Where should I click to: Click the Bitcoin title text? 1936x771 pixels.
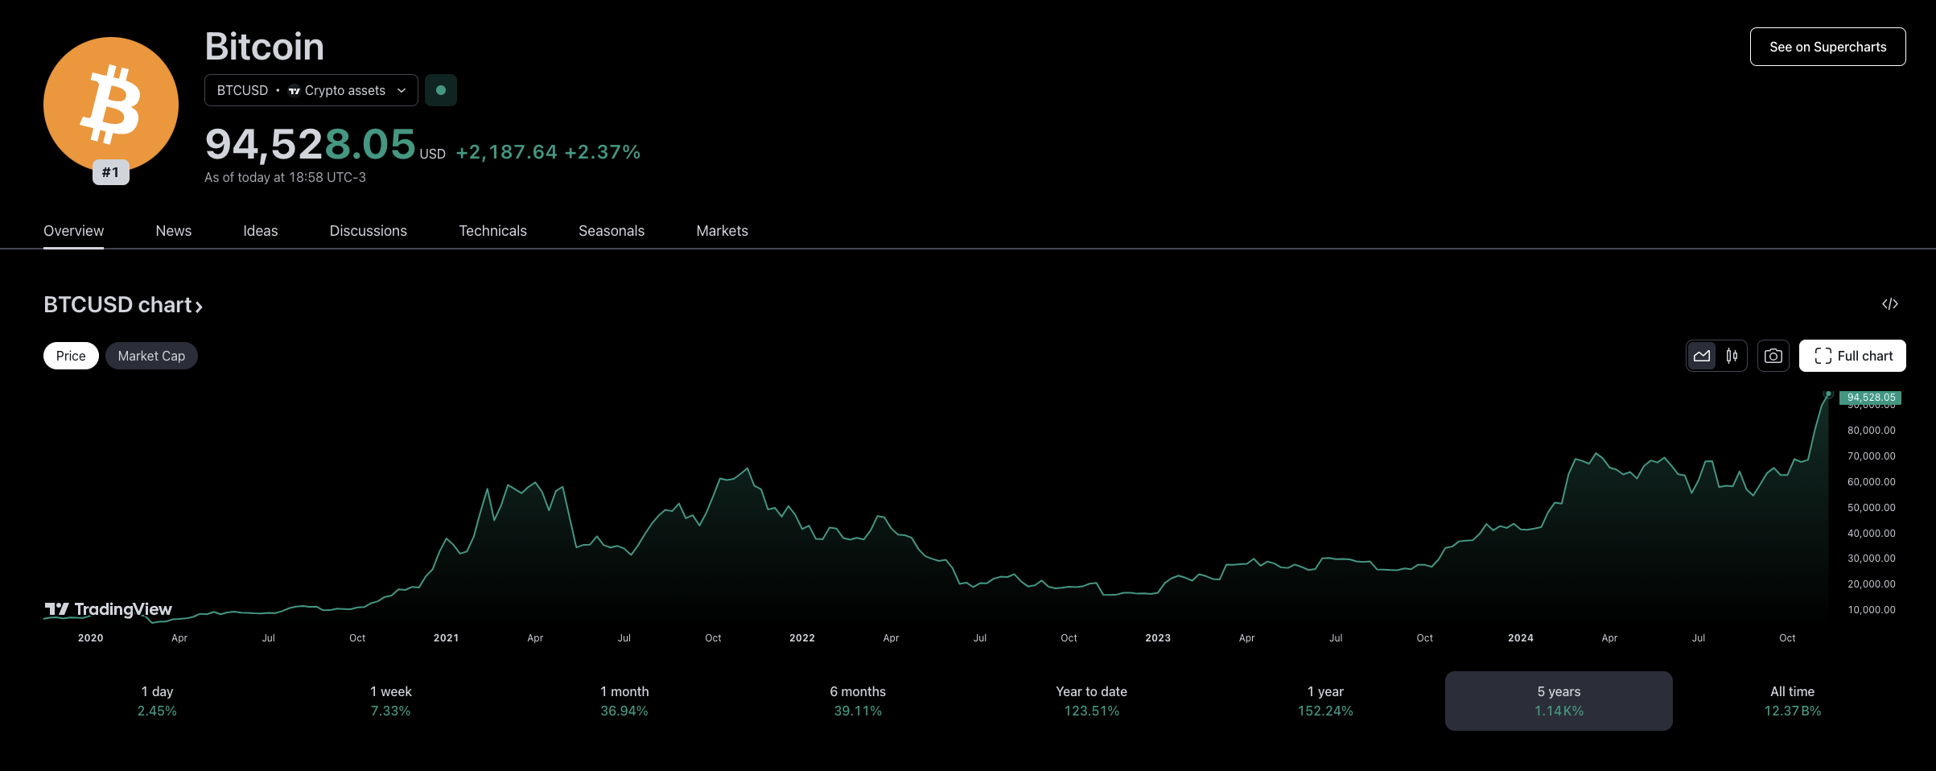coord(265,47)
